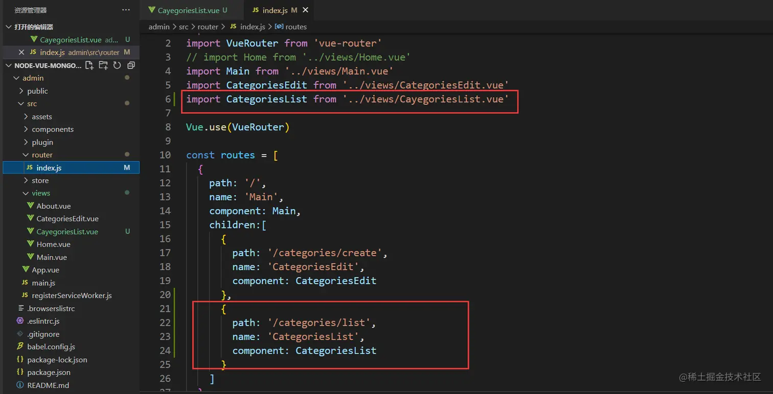Click line number 10 in the gutter
This screenshot has height=394, width=773.
coord(165,155)
